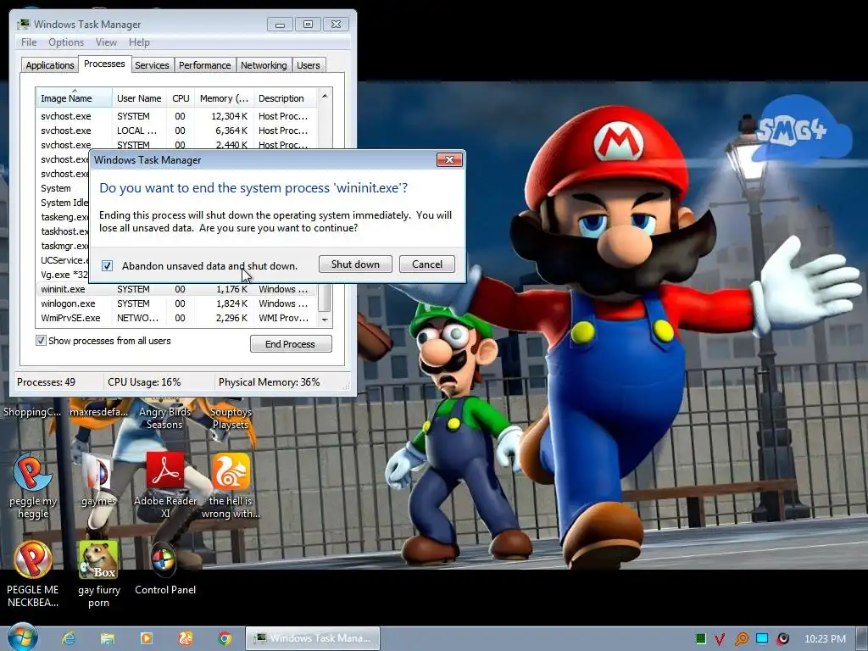Click the process list scroll-down arrow
868x651 pixels.
point(325,320)
